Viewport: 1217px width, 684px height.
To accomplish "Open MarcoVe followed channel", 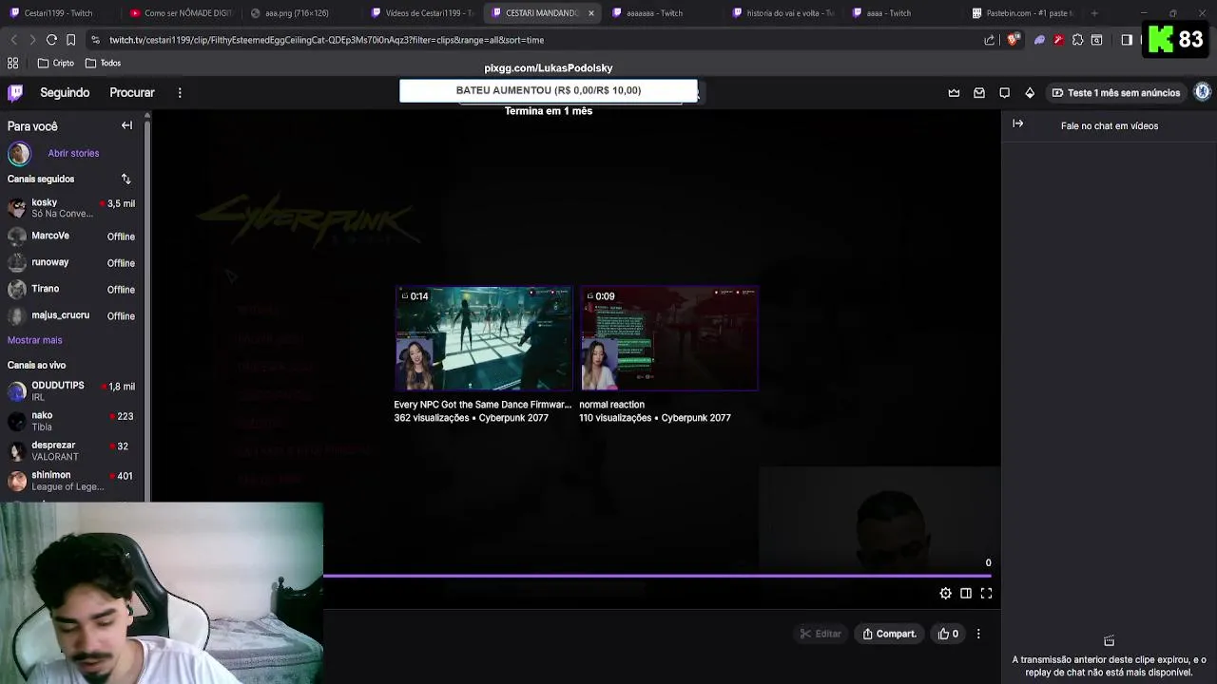I will pos(72,236).
